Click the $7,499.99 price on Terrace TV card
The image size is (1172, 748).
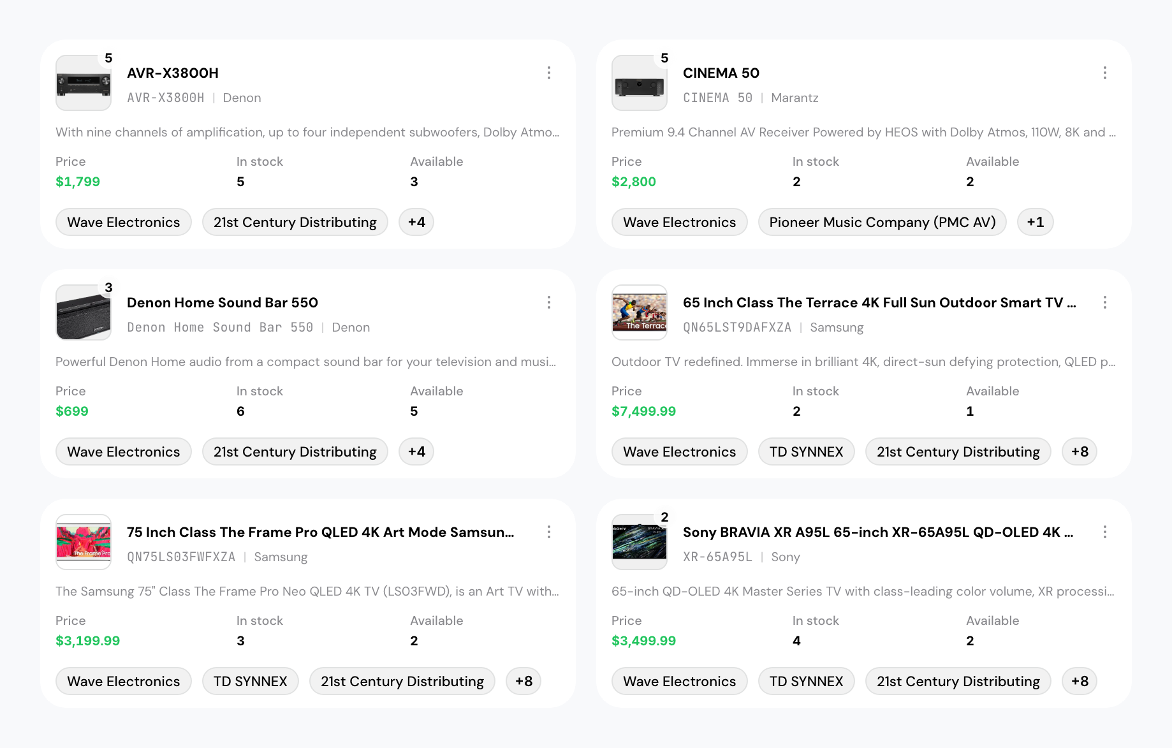click(643, 411)
